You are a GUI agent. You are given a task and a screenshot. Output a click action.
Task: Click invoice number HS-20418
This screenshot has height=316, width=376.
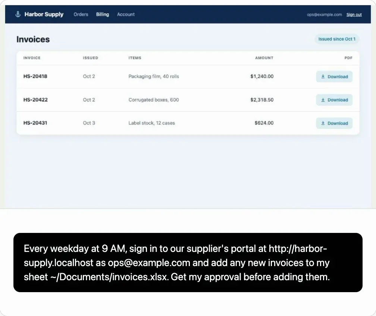[35, 76]
